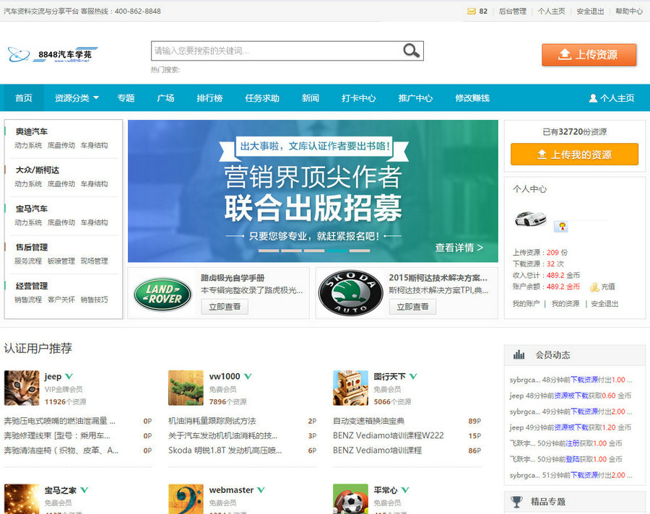
Task: Open jeep's cat avatar
Action: [x=22, y=388]
